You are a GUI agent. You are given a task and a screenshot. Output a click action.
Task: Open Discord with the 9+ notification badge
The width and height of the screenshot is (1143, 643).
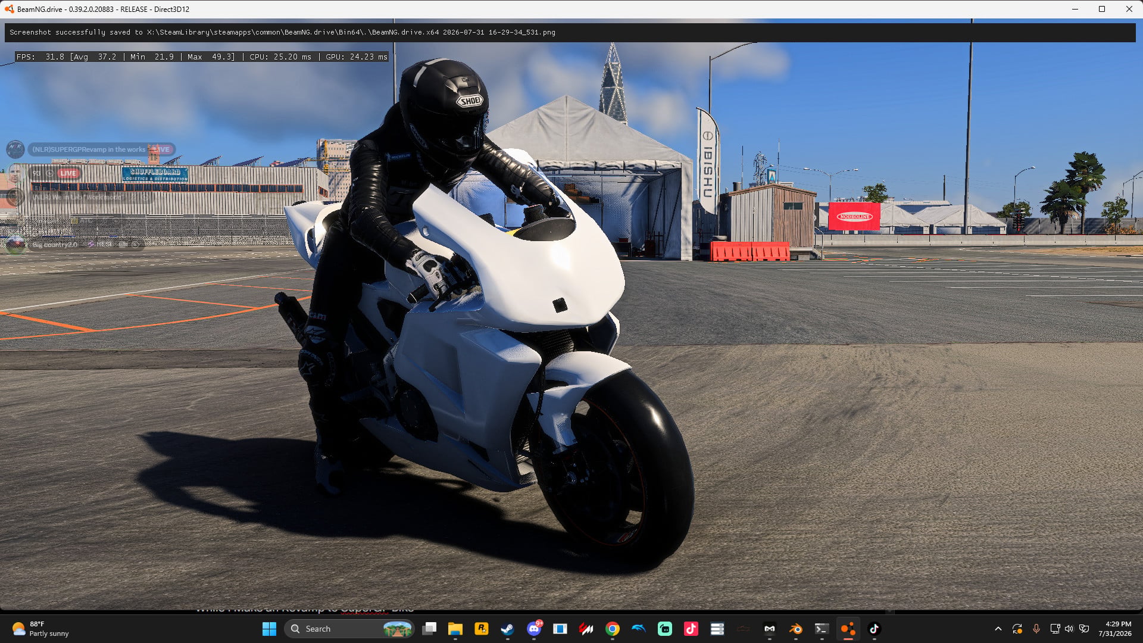point(534,629)
